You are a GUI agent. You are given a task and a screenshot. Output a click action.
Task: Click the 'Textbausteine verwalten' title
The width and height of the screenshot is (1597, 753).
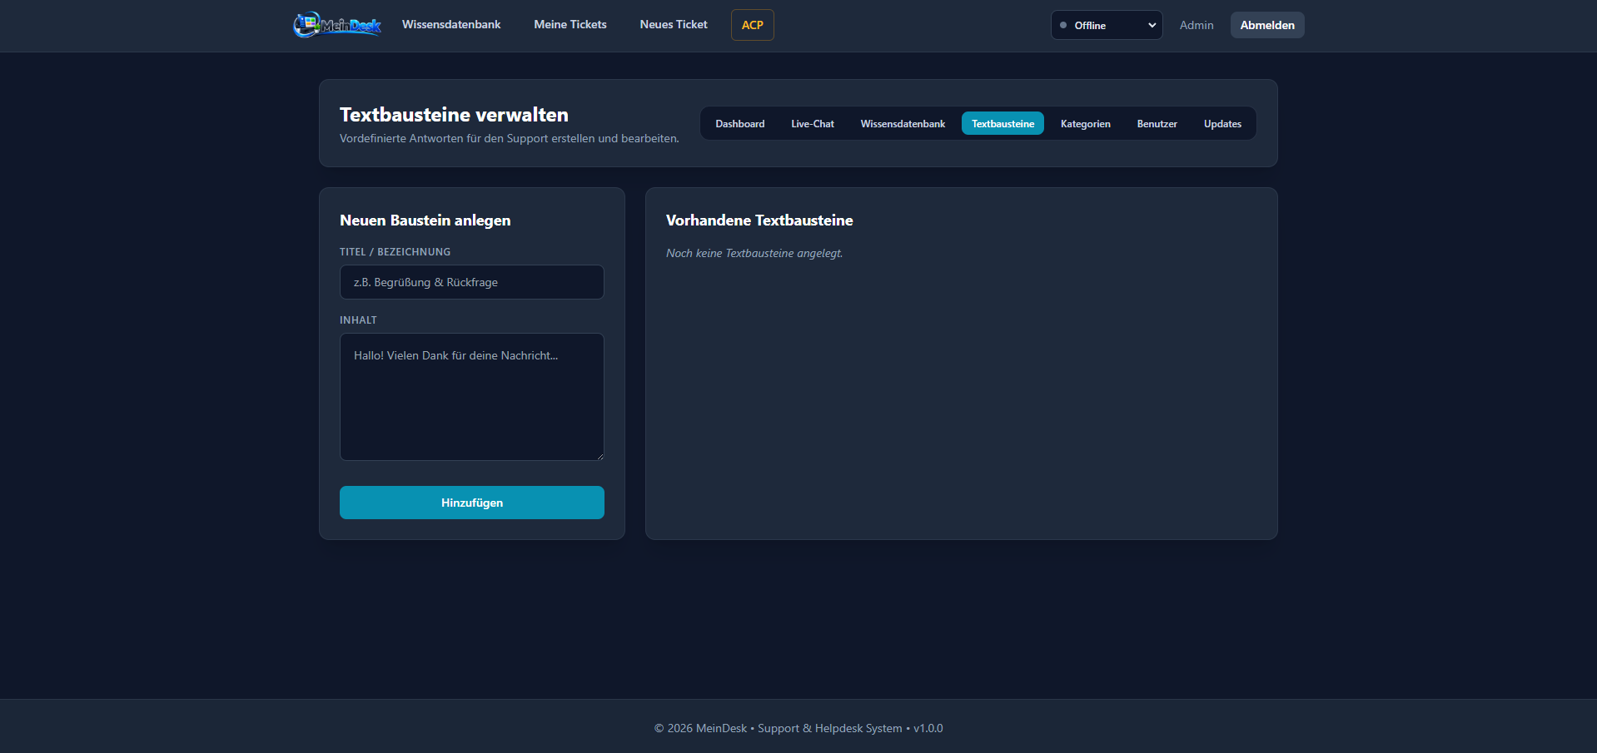click(454, 115)
